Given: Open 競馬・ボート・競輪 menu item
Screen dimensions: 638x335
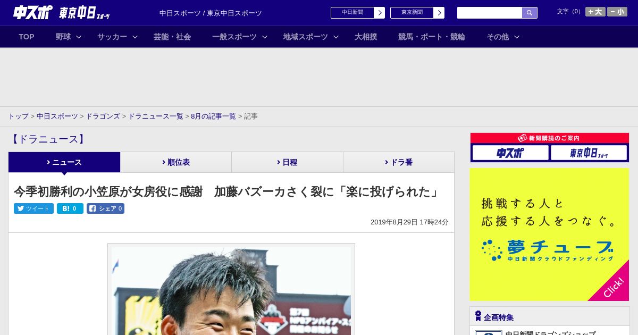Looking at the screenshot, I should (x=432, y=37).
